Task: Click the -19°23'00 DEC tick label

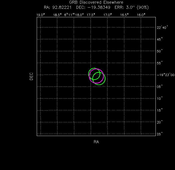Action: point(166,75)
